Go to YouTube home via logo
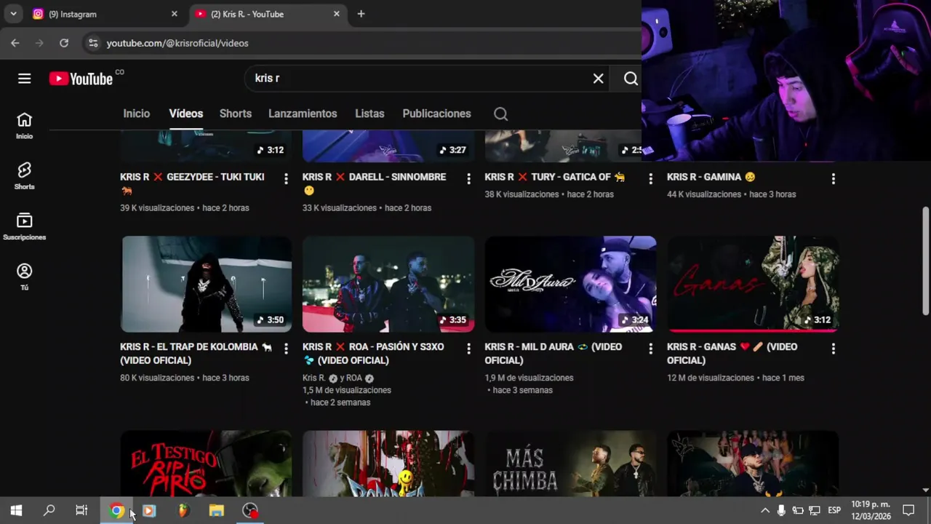Screen dimensions: 931x524 [x=81, y=79]
